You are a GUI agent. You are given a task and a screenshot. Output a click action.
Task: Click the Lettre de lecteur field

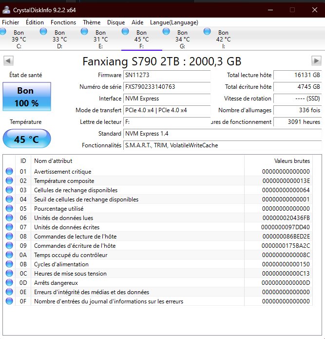[x=167, y=122]
